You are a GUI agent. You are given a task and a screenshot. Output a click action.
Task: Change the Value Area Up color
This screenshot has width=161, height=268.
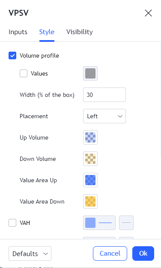[x=90, y=180]
